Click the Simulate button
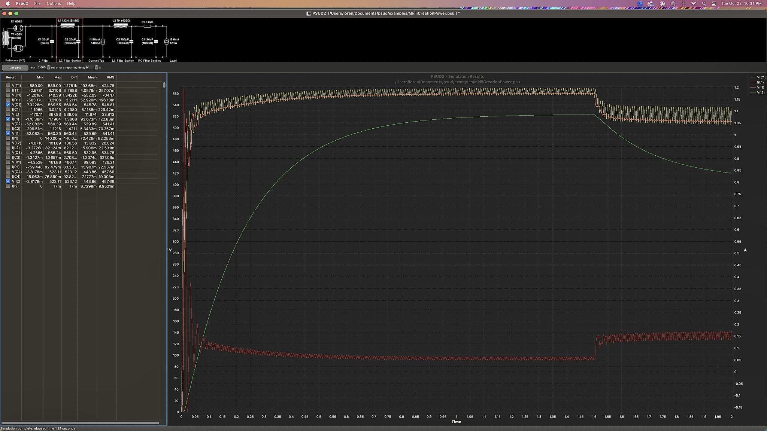767x431 pixels. [x=15, y=68]
